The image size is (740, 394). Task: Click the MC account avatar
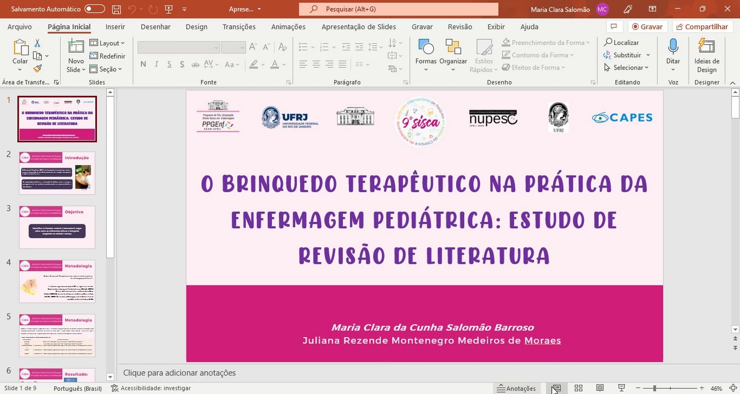(603, 9)
